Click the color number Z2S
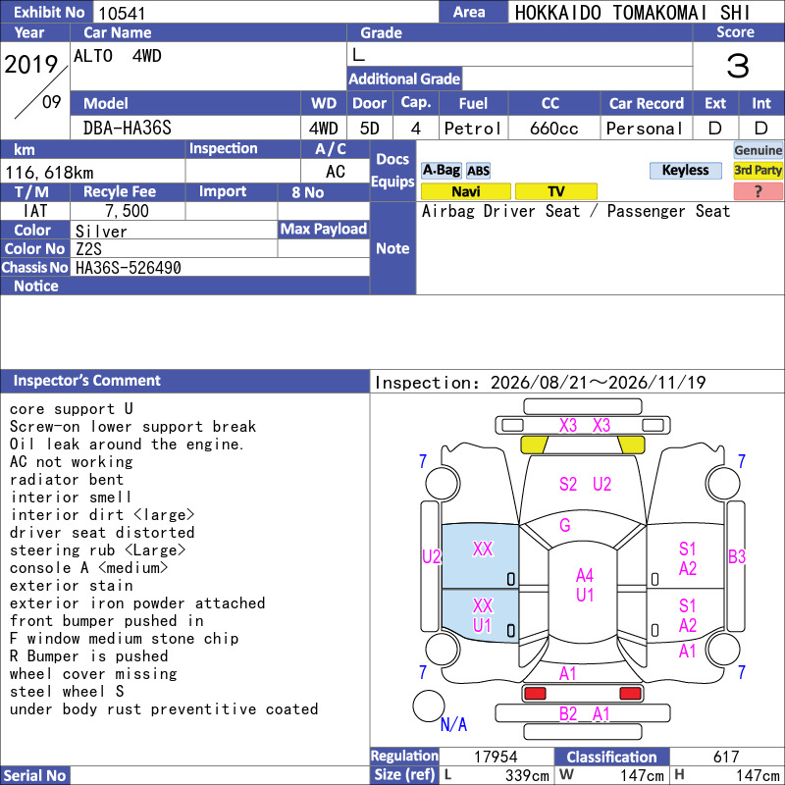 (88, 249)
